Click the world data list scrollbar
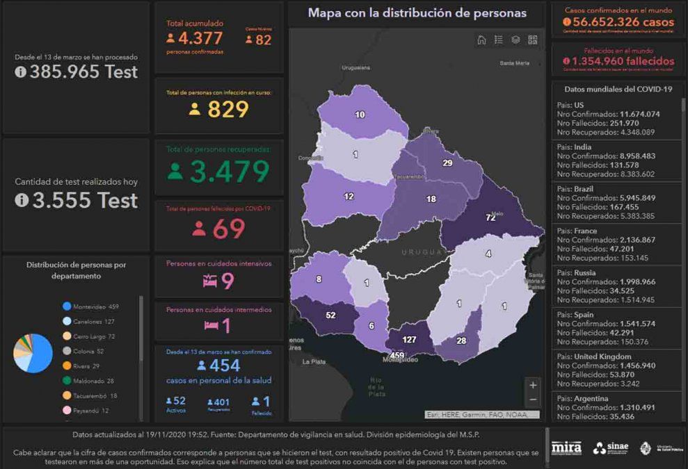The image size is (688, 469). [683, 139]
